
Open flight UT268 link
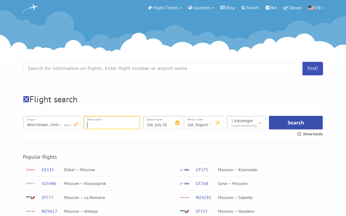click(x=202, y=183)
